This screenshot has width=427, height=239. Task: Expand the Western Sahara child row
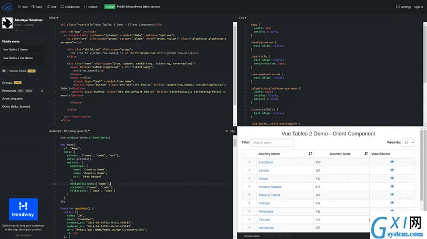tap(249, 187)
